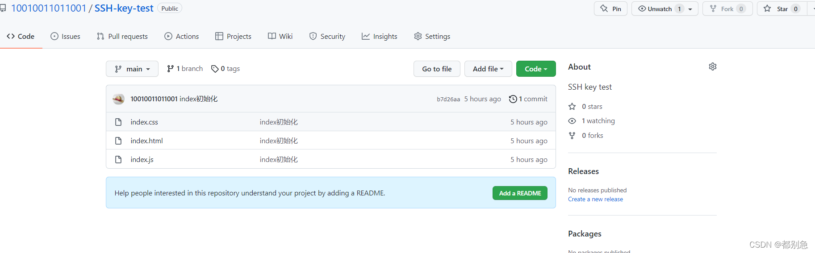The image size is (815, 253).
Task: Click 5 hours ago in index.js row
Action: (x=529, y=159)
